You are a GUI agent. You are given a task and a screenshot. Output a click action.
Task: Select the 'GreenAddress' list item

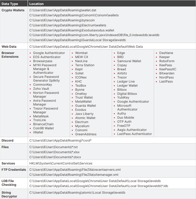coord(86,134)
